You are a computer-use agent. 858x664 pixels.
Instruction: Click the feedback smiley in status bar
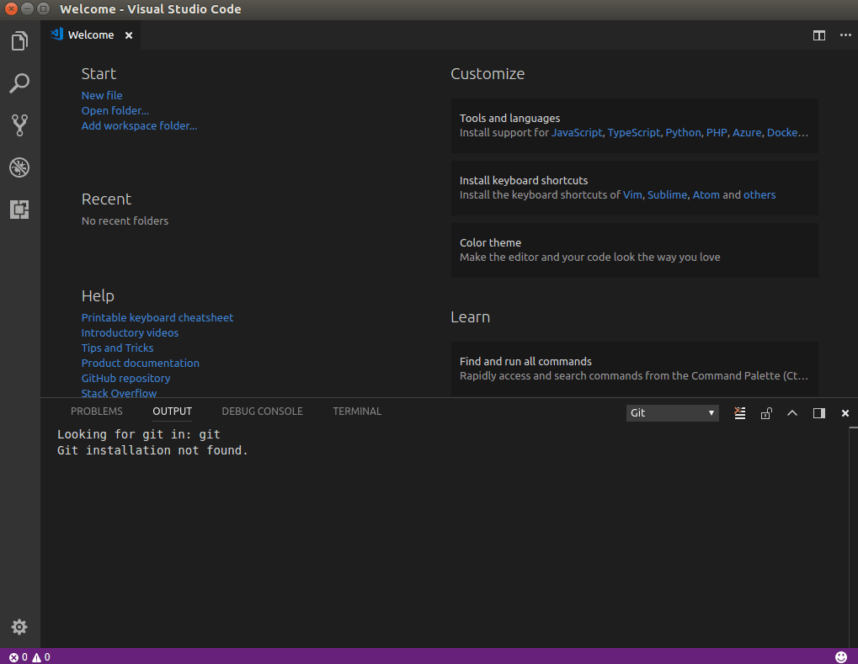click(841, 657)
